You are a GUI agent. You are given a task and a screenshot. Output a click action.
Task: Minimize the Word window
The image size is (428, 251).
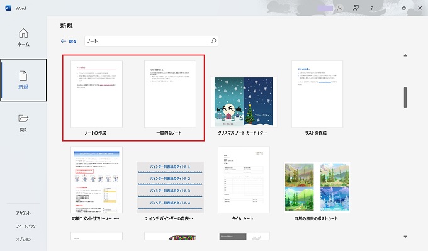click(388, 8)
